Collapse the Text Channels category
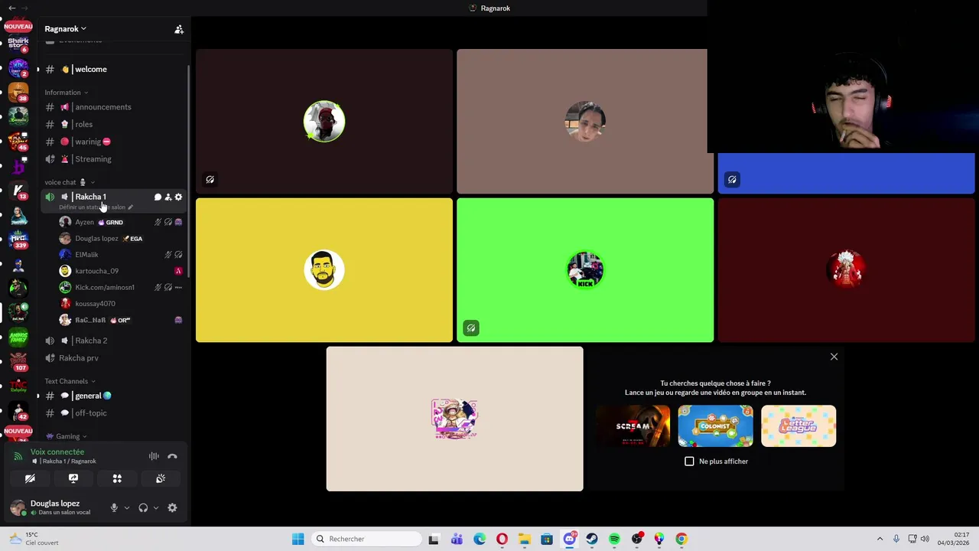Viewport: 979px width, 551px height. pos(70,381)
